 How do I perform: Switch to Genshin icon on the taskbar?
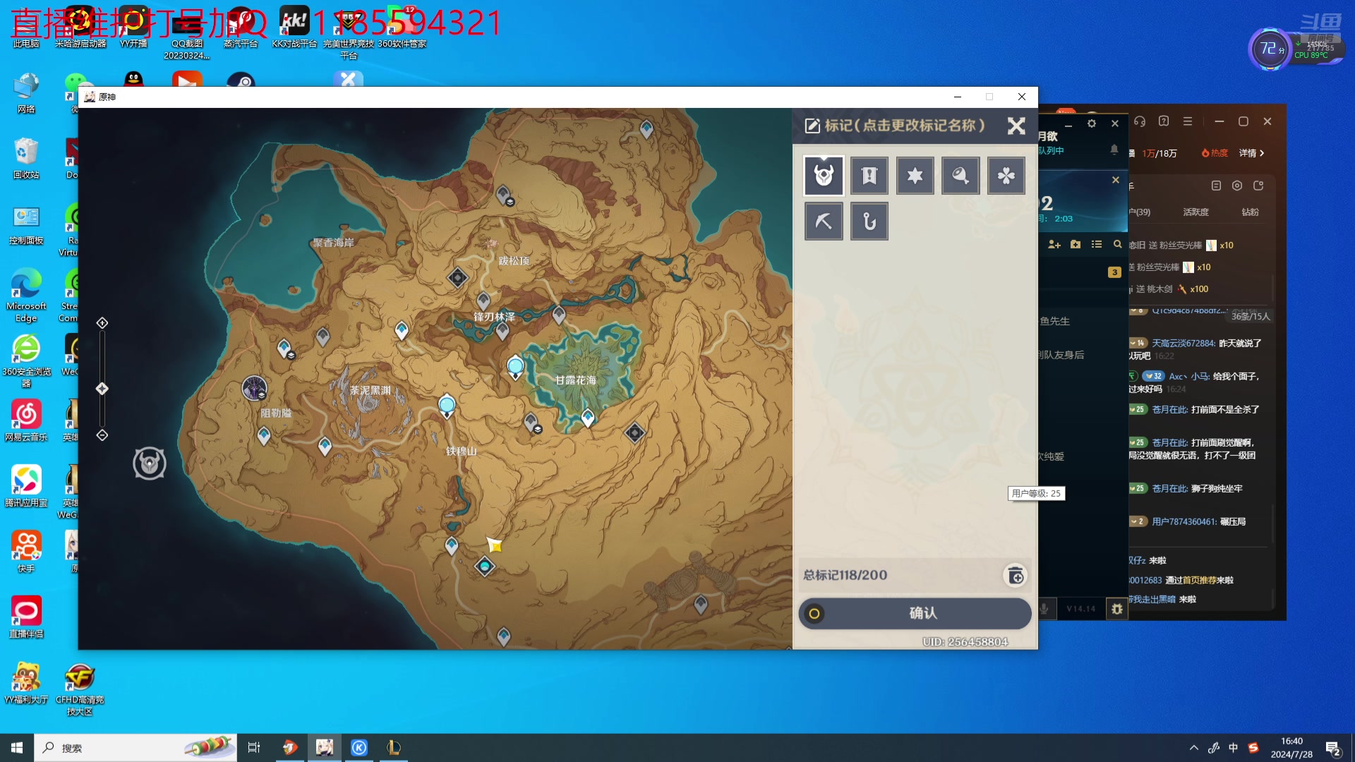325,748
